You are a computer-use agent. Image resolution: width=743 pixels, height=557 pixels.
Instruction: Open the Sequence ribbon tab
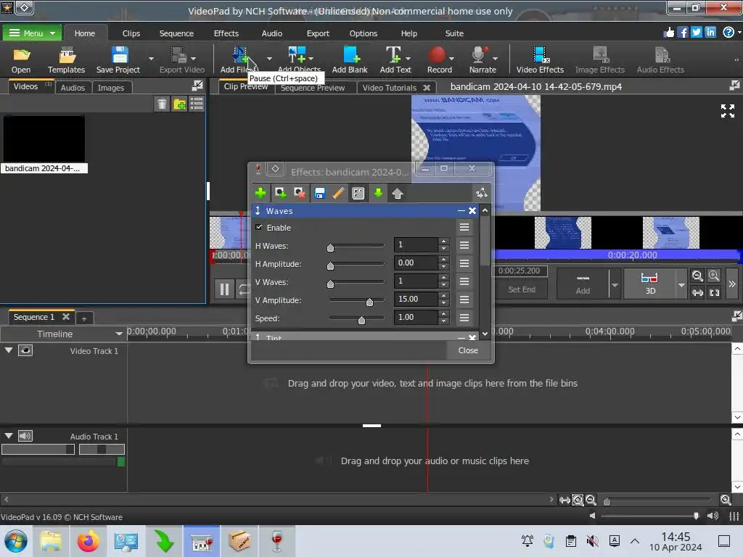[x=176, y=33]
